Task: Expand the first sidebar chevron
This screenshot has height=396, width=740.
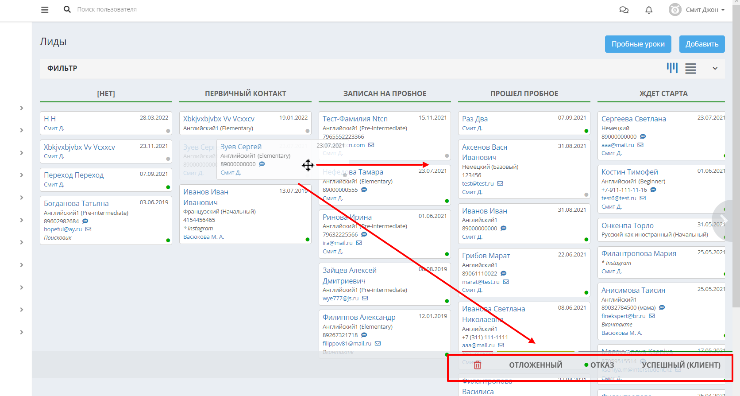Action: (x=22, y=108)
